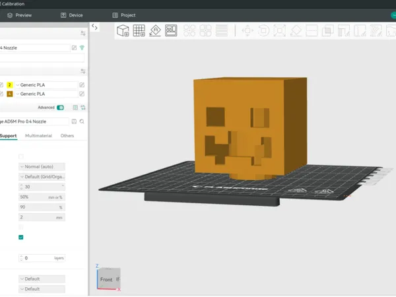
Task: Click the Arrange all objects icon
Action: point(171,30)
